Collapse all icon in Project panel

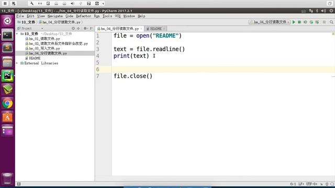(79, 28)
